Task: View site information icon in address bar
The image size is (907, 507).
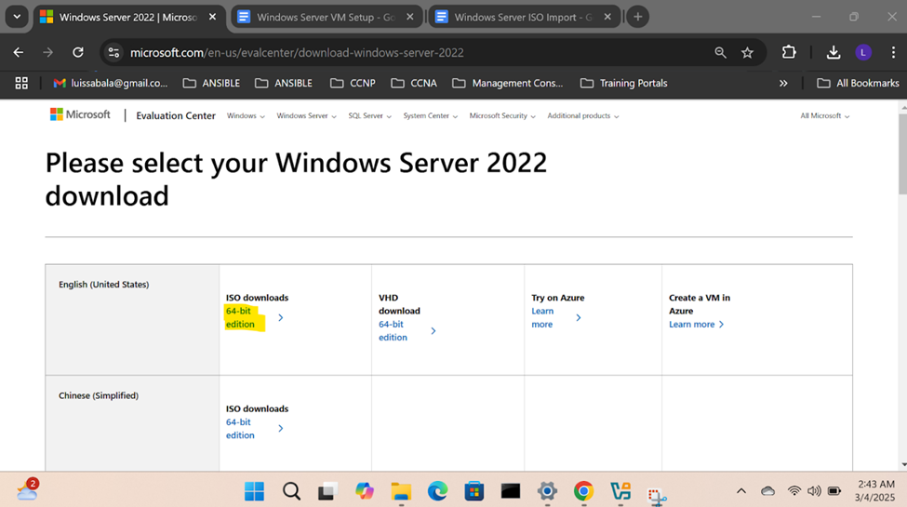Action: (x=113, y=53)
